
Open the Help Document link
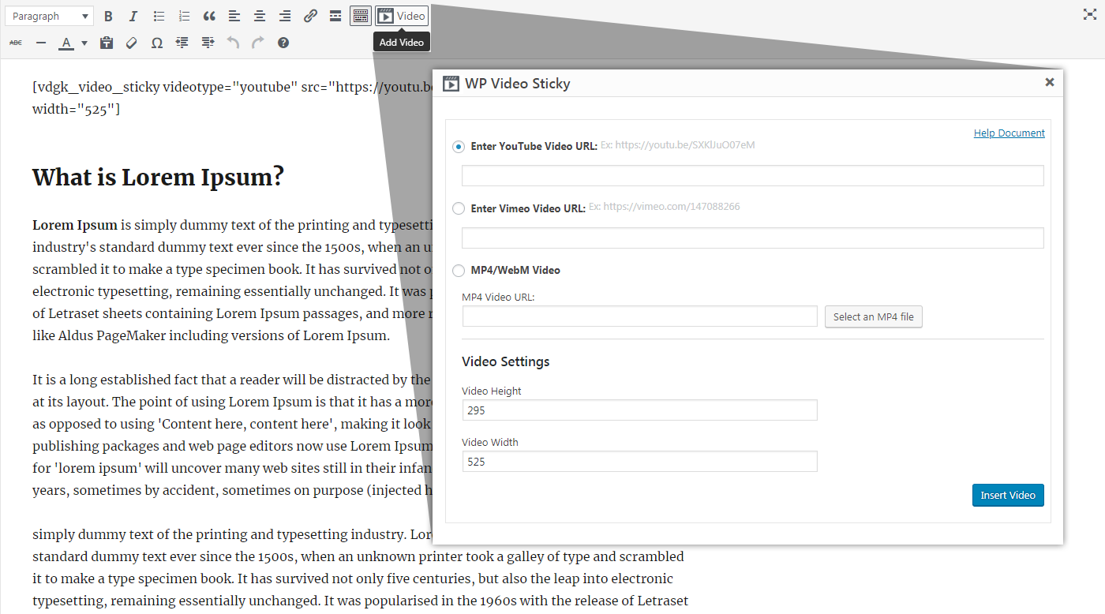[x=1009, y=133]
